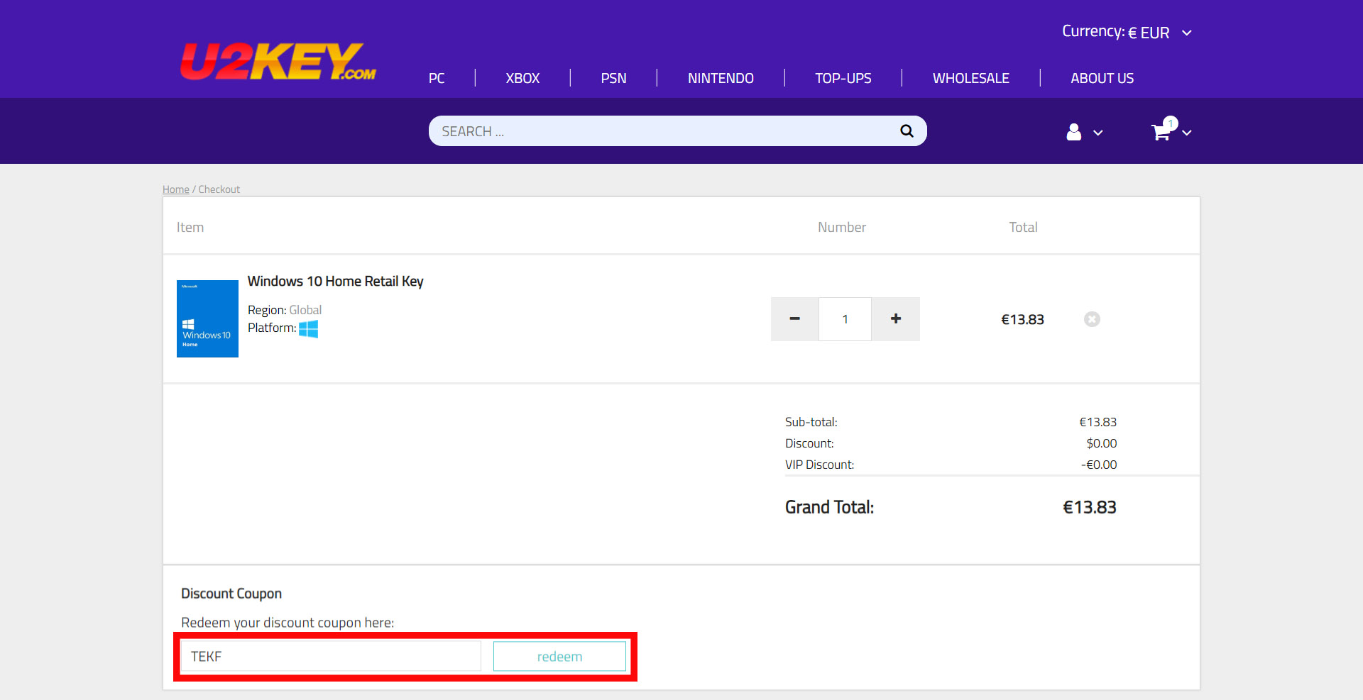The image size is (1363, 700).
Task: Open the NINTENDO menu
Action: [721, 78]
